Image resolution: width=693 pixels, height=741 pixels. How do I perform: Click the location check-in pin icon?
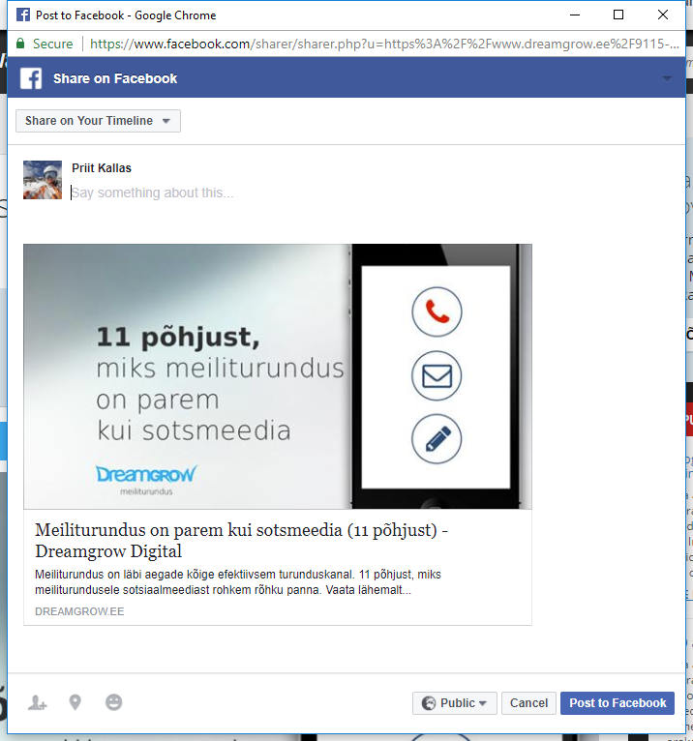[75, 703]
